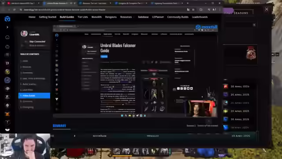The width and height of the screenshot is (282, 159).
Task: Select the gold "W" Warcraft icon in sidebar
Action: [7, 72]
